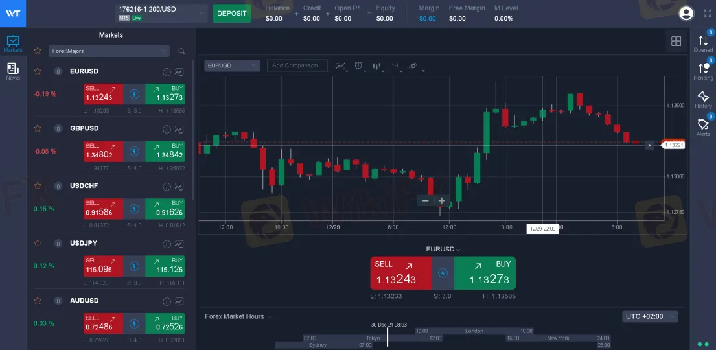Viewport: 716px width, 350px height.
Task: Toggle fullscreen mode icon
Action: point(708,13)
